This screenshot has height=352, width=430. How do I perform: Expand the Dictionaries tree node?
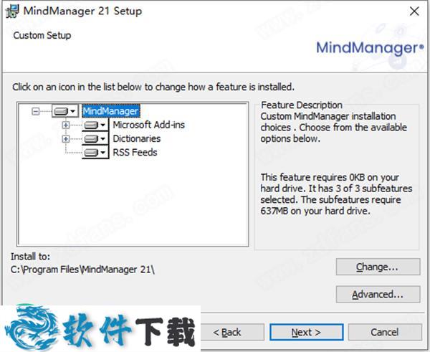[65, 139]
